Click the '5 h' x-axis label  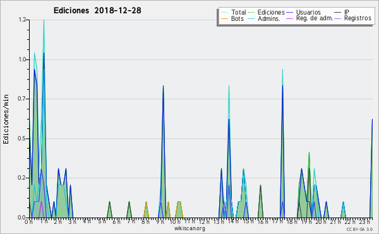click(102, 221)
